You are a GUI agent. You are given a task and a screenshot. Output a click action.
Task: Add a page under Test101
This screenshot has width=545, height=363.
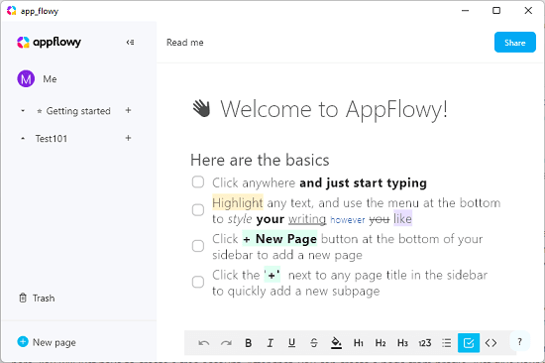(x=128, y=138)
